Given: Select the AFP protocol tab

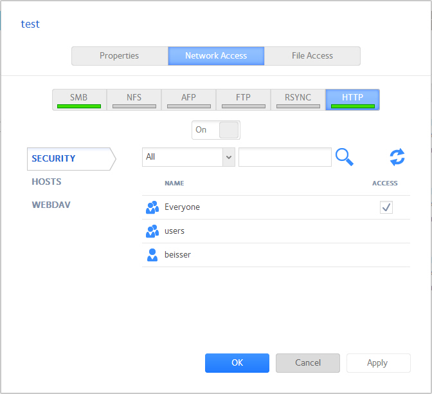Looking at the screenshot, I should 188,100.
